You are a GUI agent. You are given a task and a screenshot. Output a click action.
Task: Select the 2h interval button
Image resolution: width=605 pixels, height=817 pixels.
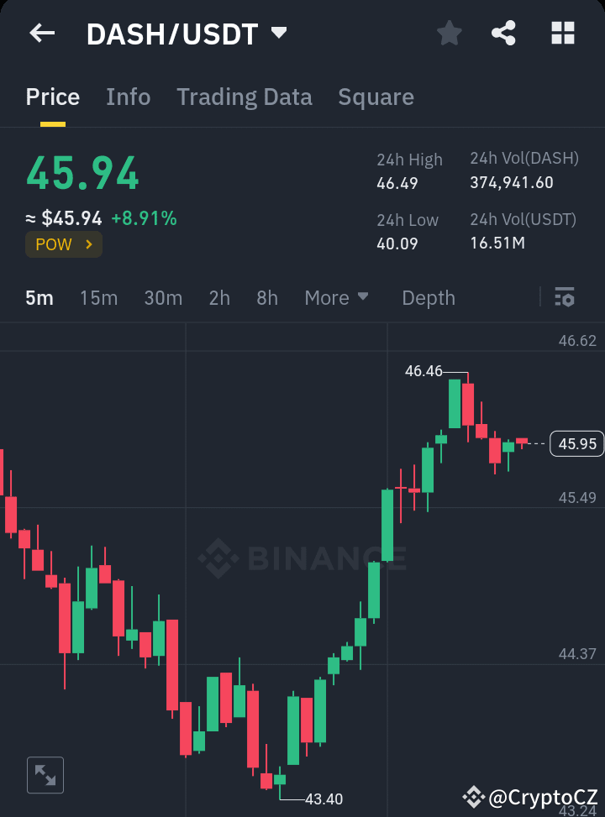[218, 297]
